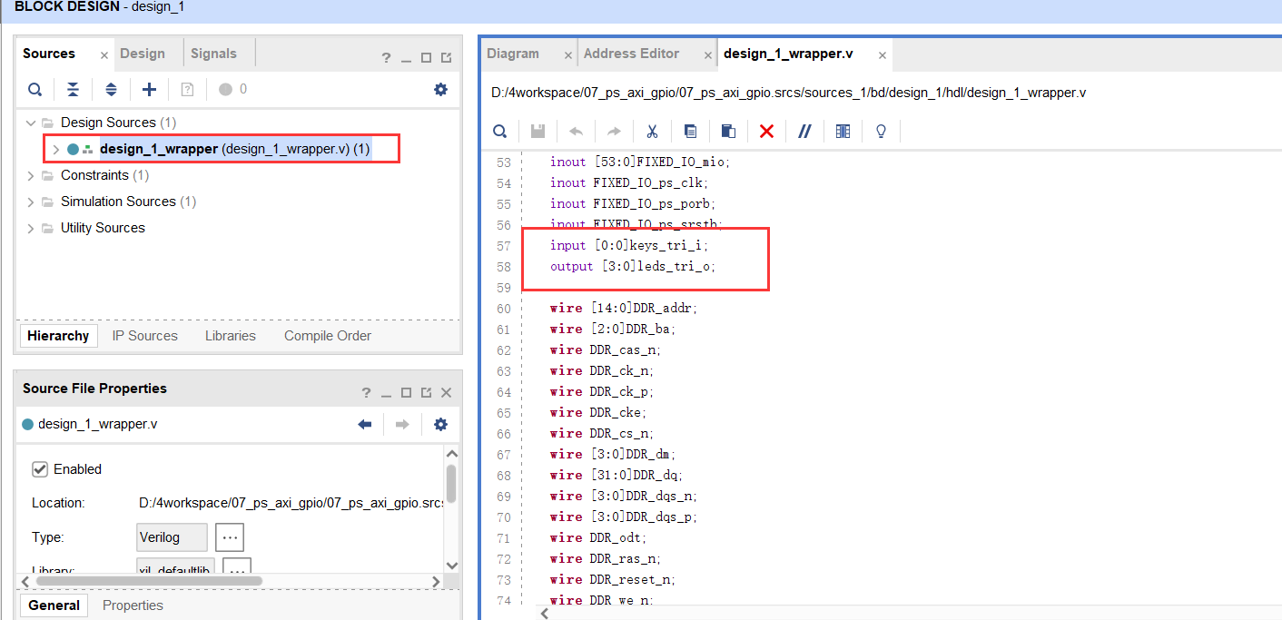Expand all sources in hierarchy

(111, 89)
